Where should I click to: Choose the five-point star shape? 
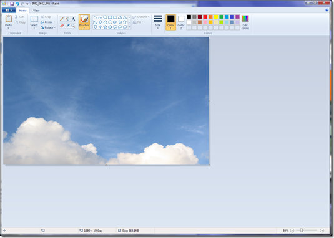click(105, 27)
